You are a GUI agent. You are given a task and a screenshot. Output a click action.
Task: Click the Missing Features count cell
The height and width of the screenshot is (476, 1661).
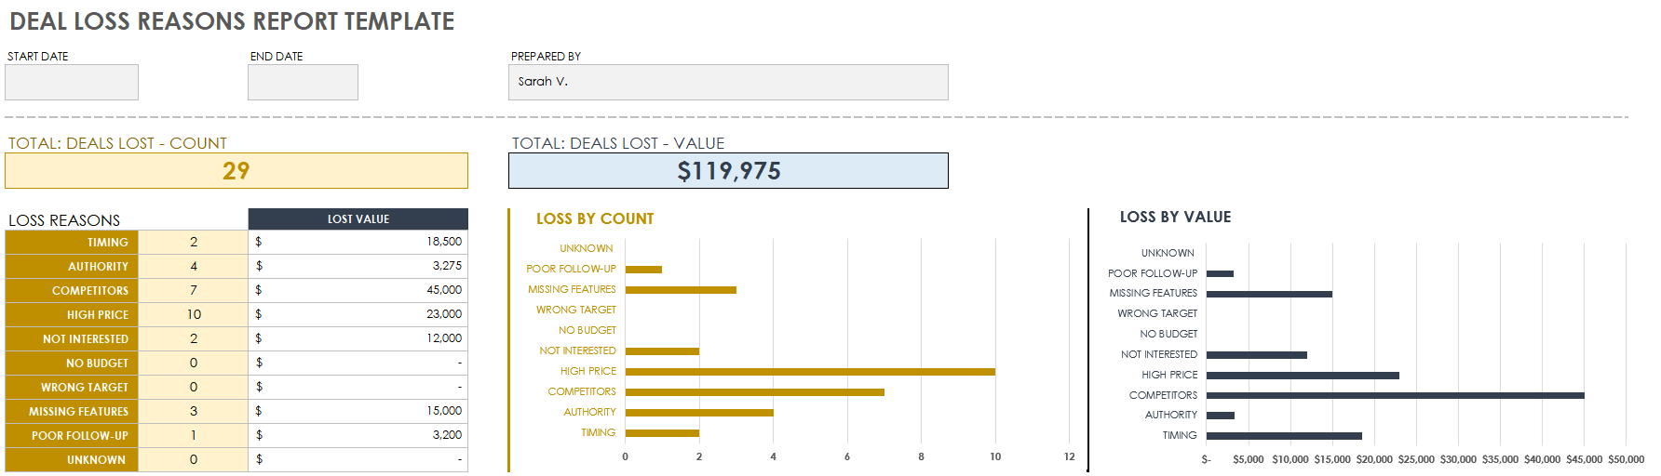tap(194, 412)
